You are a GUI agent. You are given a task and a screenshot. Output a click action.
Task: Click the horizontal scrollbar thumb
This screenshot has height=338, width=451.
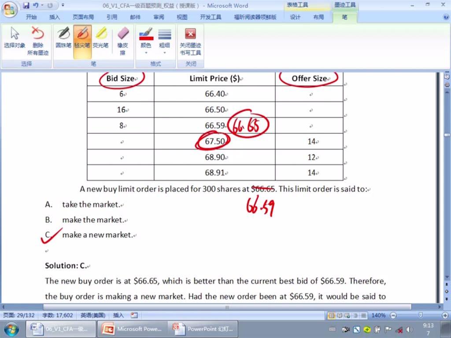pos(227,307)
